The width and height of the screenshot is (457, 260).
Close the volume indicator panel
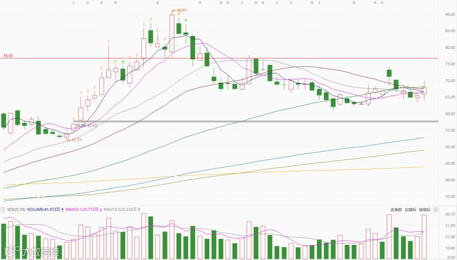pos(435,209)
